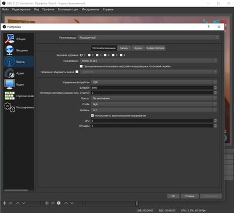Open the Профиль menu
The height and width of the screenshot is (213, 234).
click(x=48, y=9)
